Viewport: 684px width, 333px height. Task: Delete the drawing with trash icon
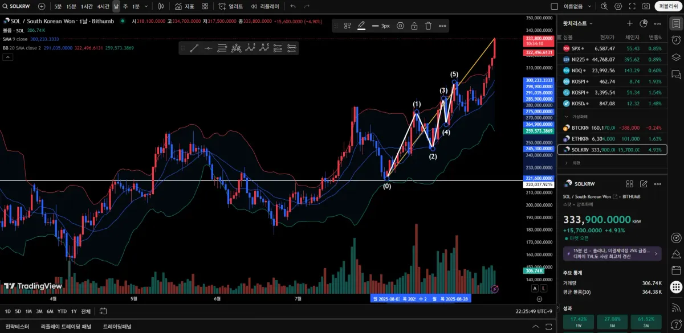tap(428, 26)
